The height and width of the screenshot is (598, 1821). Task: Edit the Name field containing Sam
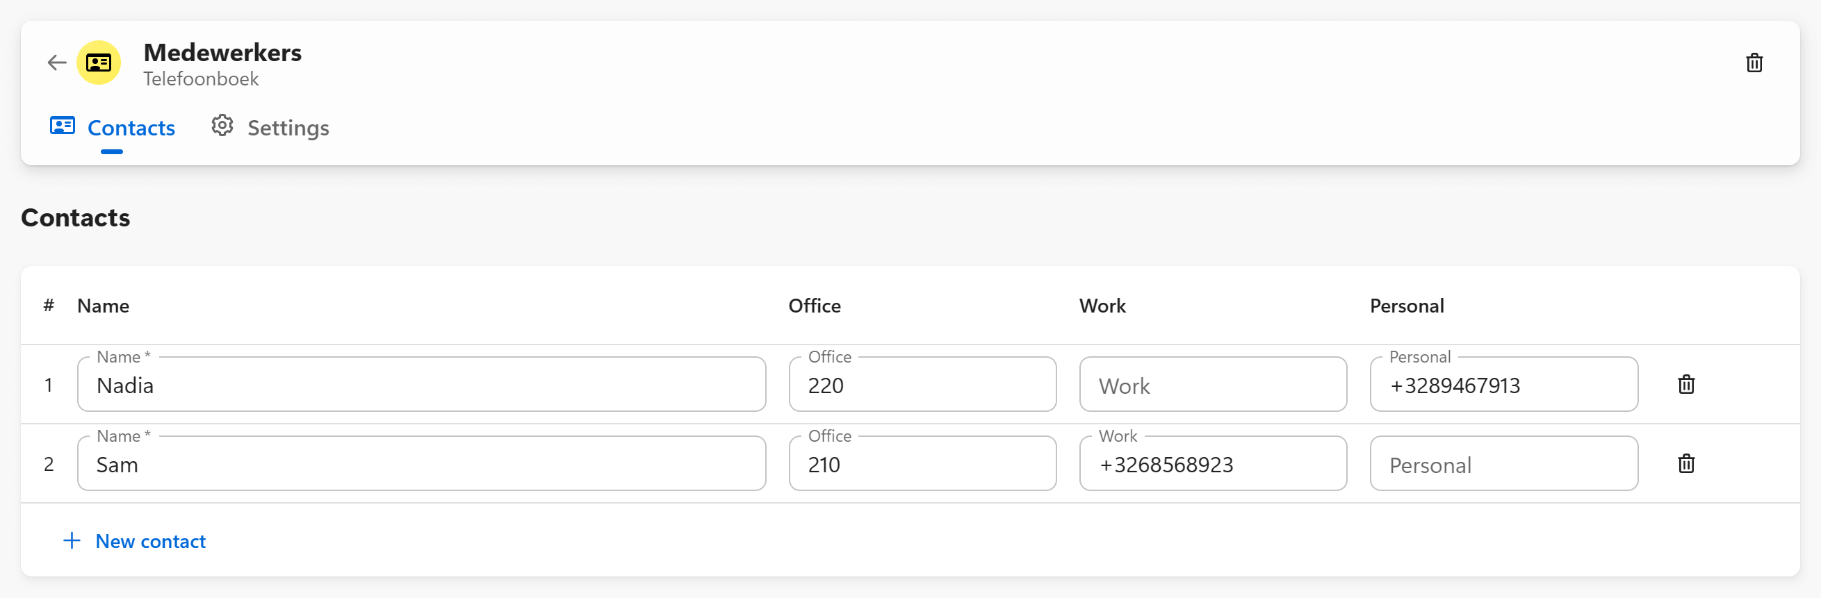click(421, 465)
